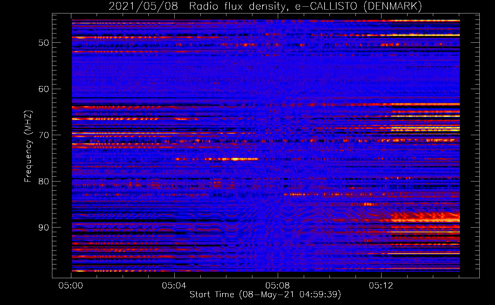
Task: Click the 'Start Time (08-May-21 04:59:39)' label
Action: [x=265, y=295]
